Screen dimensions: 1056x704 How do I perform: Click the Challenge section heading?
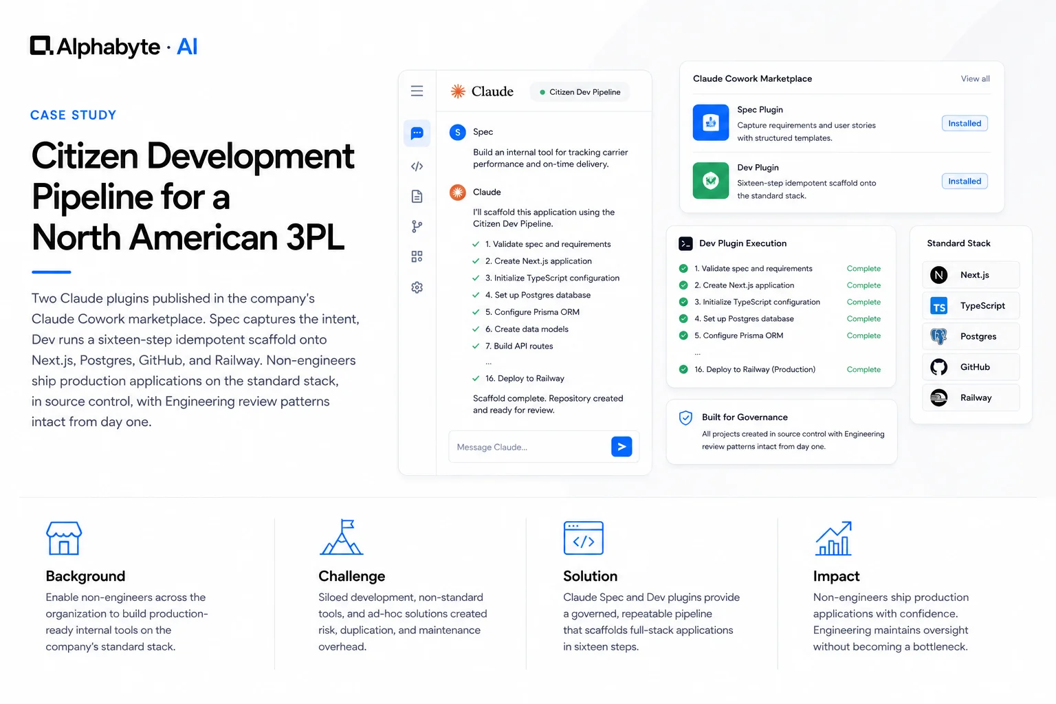(351, 576)
